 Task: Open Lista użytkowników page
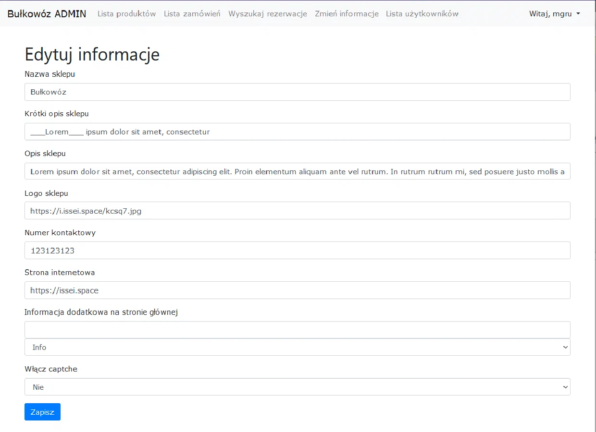tap(422, 14)
